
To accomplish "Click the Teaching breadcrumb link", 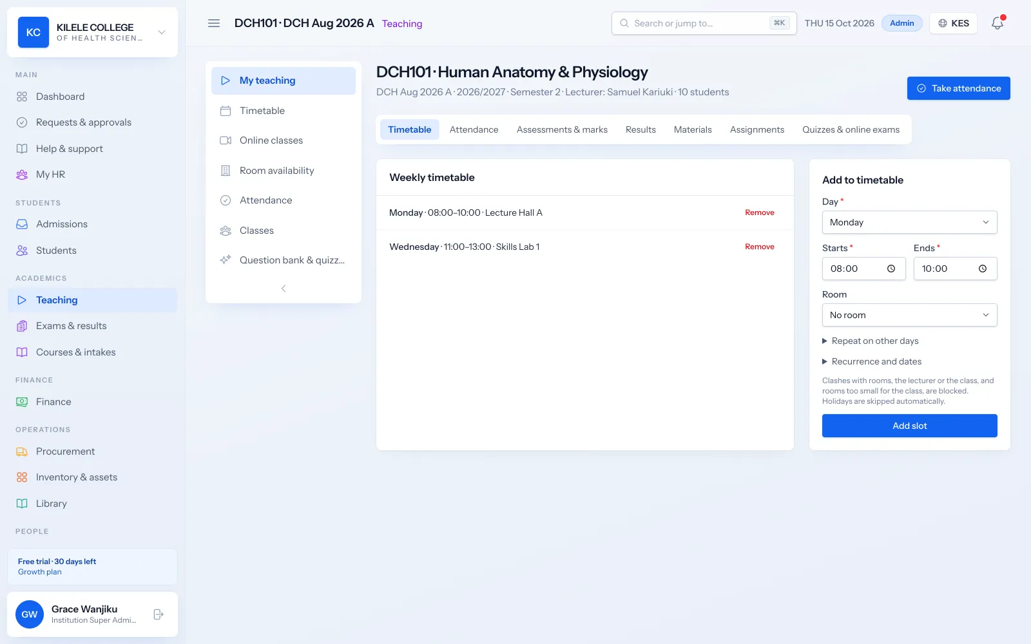I will coord(402,24).
